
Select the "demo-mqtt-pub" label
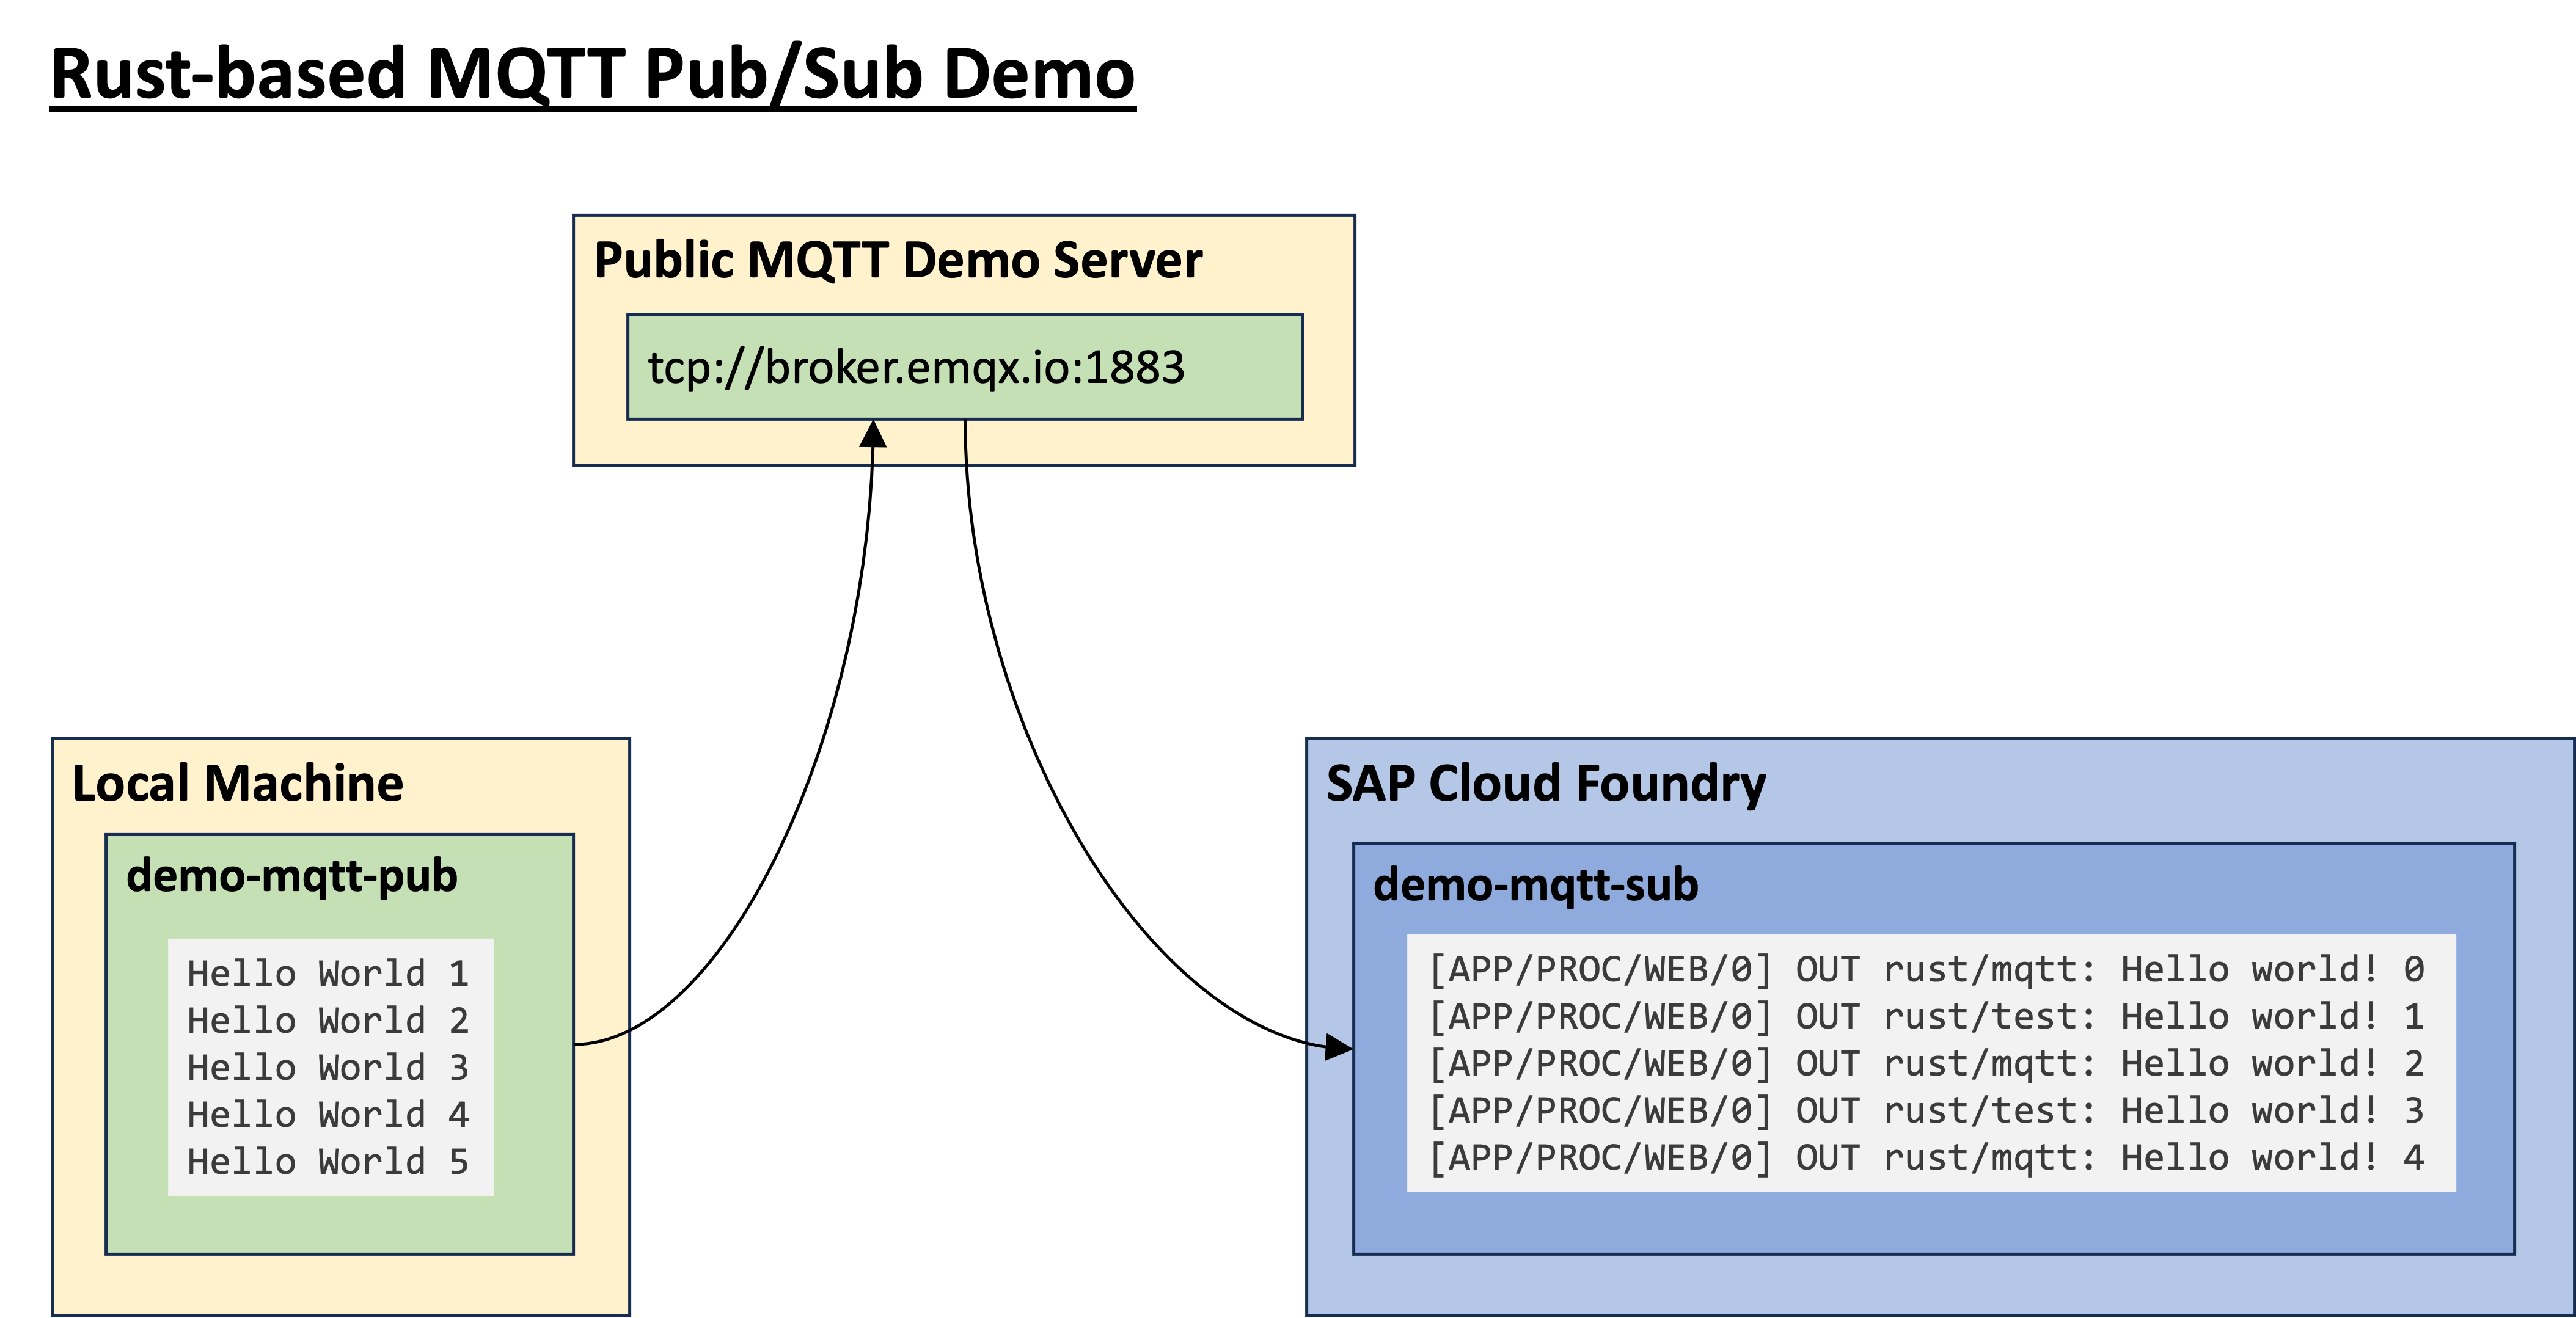tap(292, 876)
